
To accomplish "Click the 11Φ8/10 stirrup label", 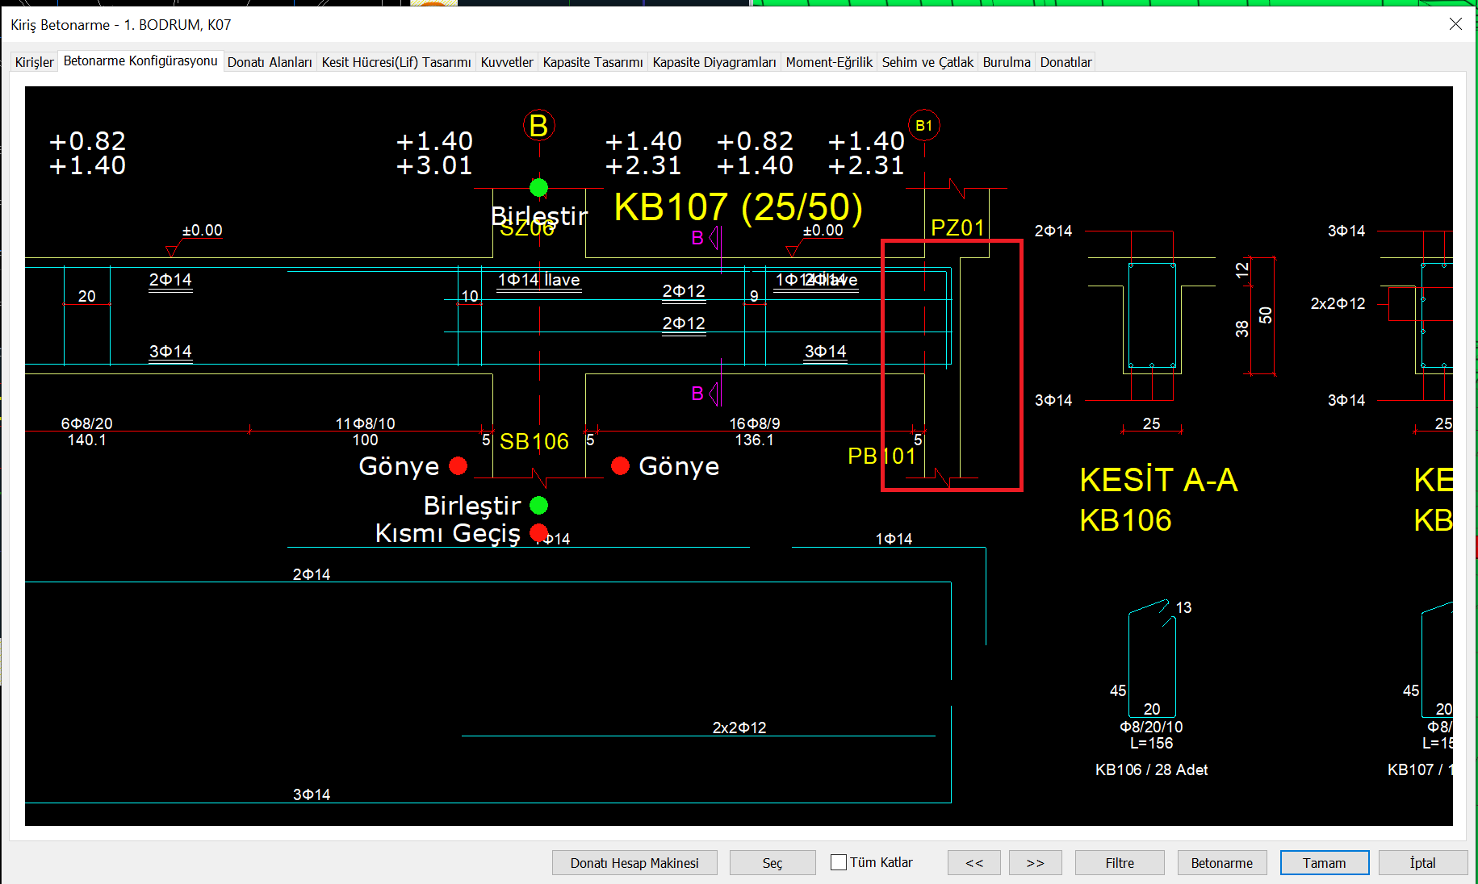I will (365, 423).
